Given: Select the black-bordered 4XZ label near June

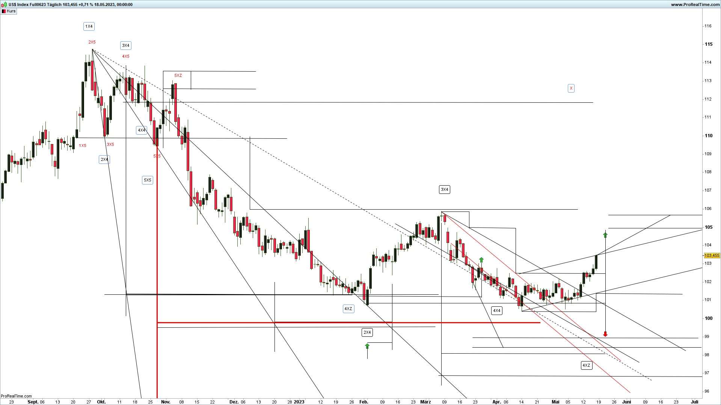Looking at the screenshot, I should tap(587, 365).
